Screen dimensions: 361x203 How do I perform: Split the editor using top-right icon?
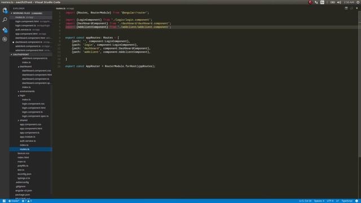point(346,8)
